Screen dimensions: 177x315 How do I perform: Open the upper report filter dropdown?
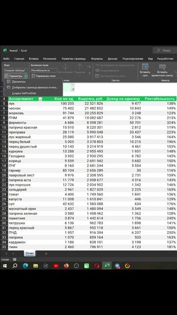tap(73, 85)
